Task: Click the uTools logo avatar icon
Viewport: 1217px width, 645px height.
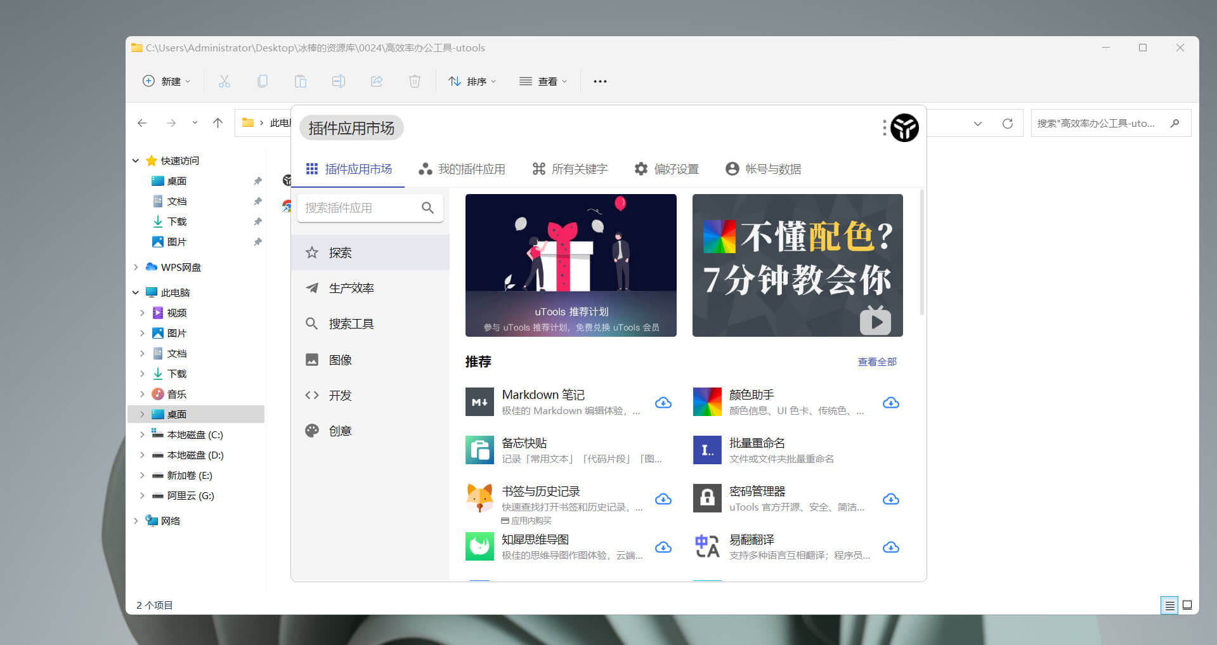Action: 904,128
